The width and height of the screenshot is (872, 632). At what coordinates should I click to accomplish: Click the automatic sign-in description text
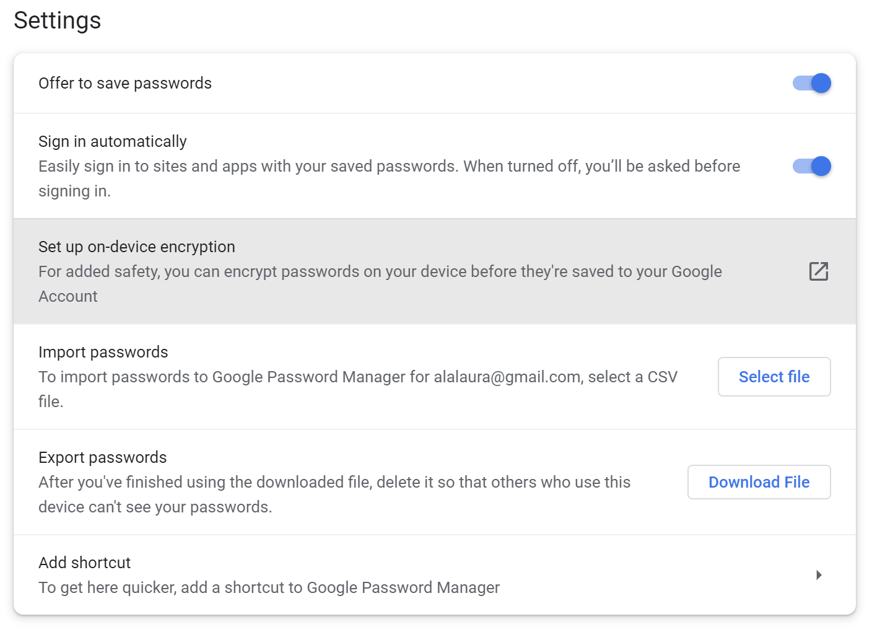(389, 166)
